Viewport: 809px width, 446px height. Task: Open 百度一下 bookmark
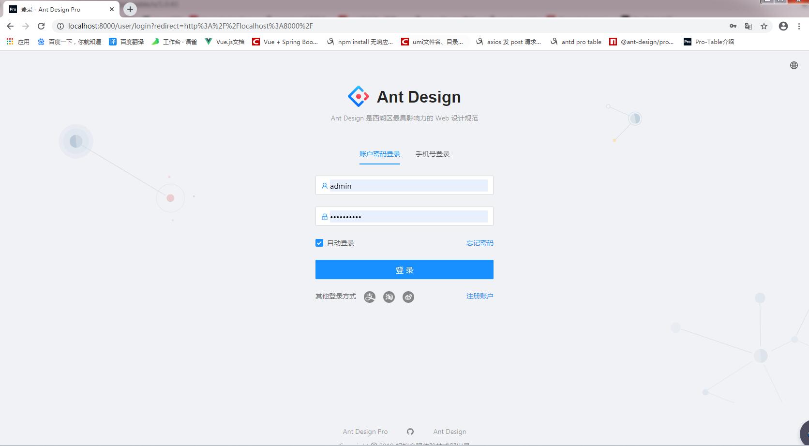pyautogui.click(x=70, y=42)
